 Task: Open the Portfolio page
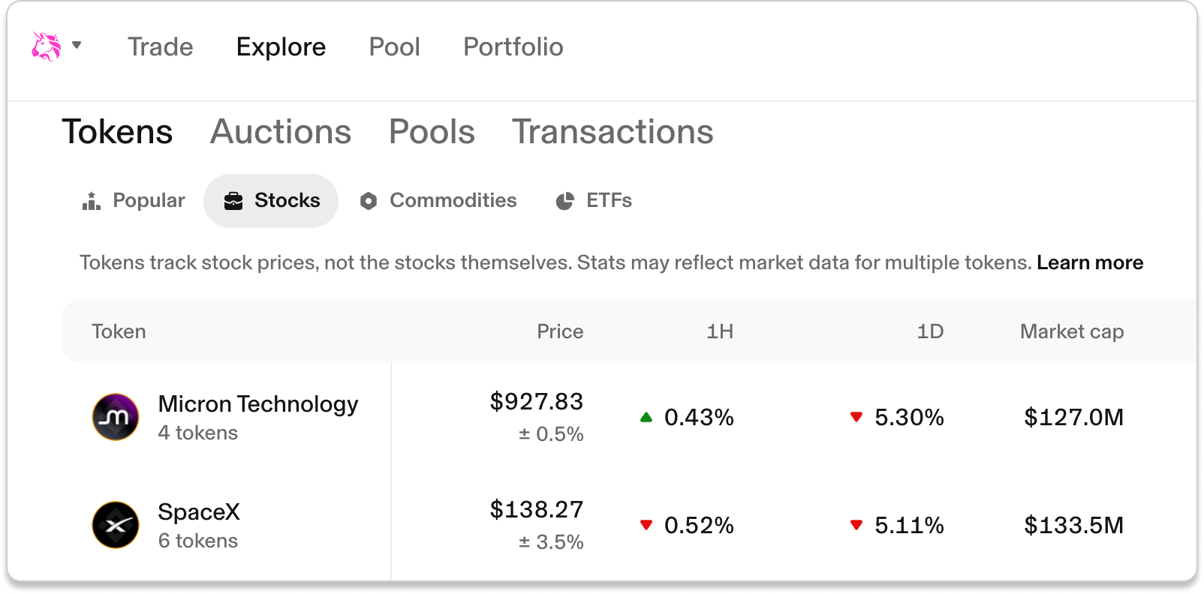(513, 46)
